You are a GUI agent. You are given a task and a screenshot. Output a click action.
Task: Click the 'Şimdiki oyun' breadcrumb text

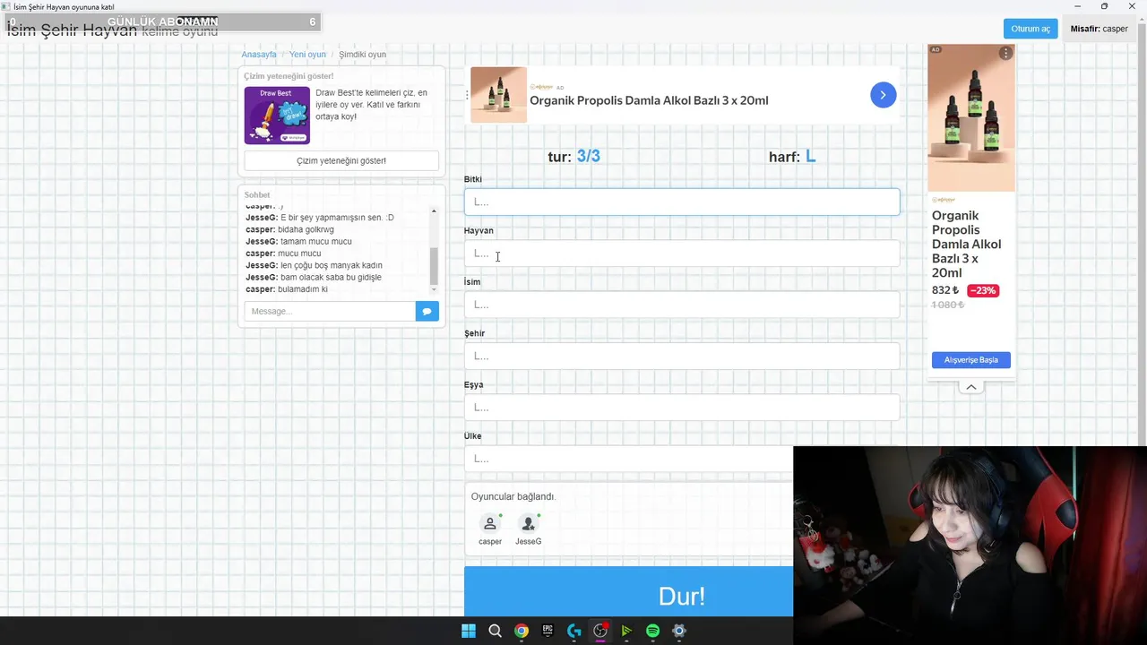click(362, 55)
